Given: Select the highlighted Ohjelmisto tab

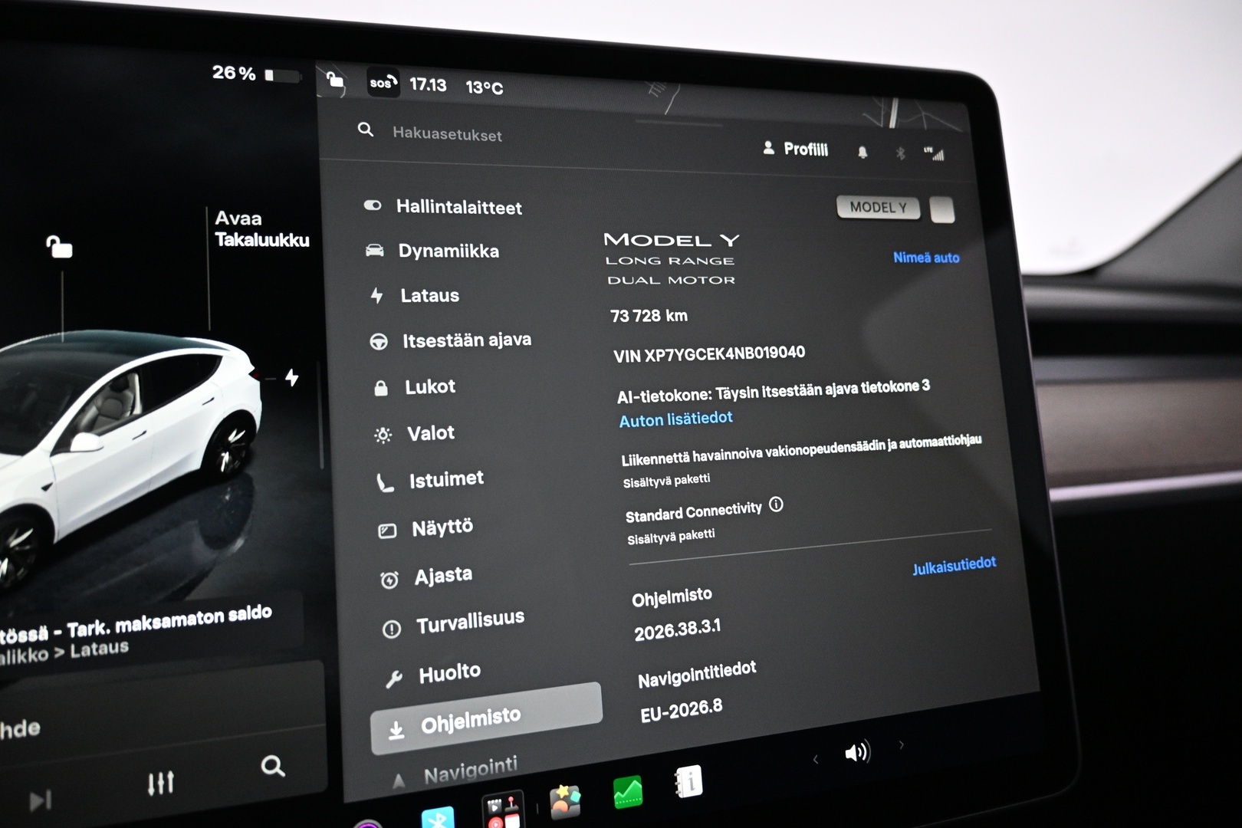Looking at the screenshot, I should click(x=486, y=719).
